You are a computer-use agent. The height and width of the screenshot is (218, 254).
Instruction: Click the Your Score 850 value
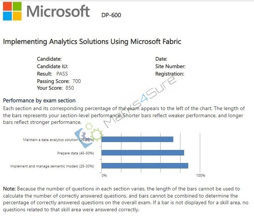point(69,88)
